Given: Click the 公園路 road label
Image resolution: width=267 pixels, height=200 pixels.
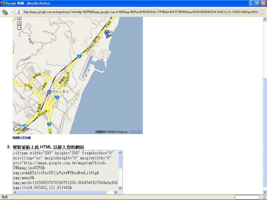Looking at the screenshot, I should point(44,86).
